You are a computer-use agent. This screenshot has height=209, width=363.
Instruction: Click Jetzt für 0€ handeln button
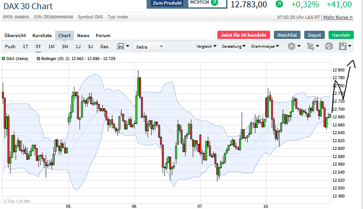tap(244, 35)
